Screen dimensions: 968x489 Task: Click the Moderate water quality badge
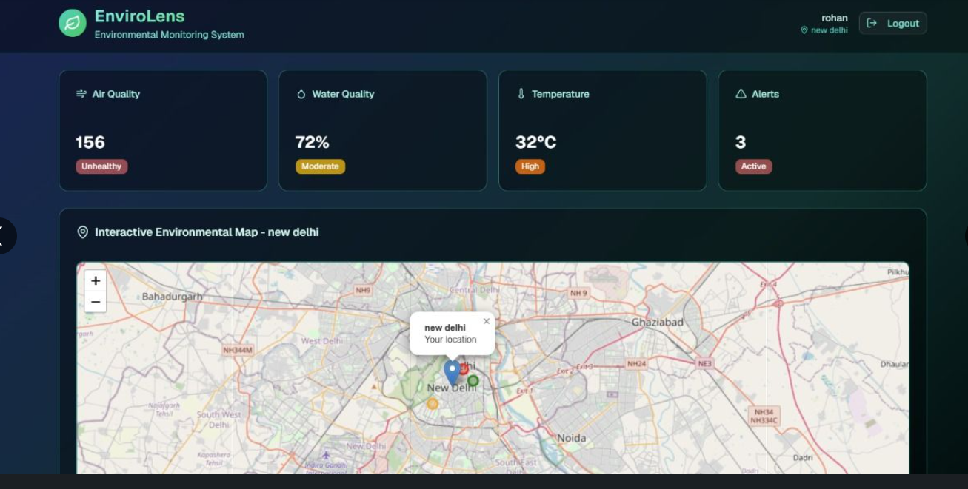point(320,166)
